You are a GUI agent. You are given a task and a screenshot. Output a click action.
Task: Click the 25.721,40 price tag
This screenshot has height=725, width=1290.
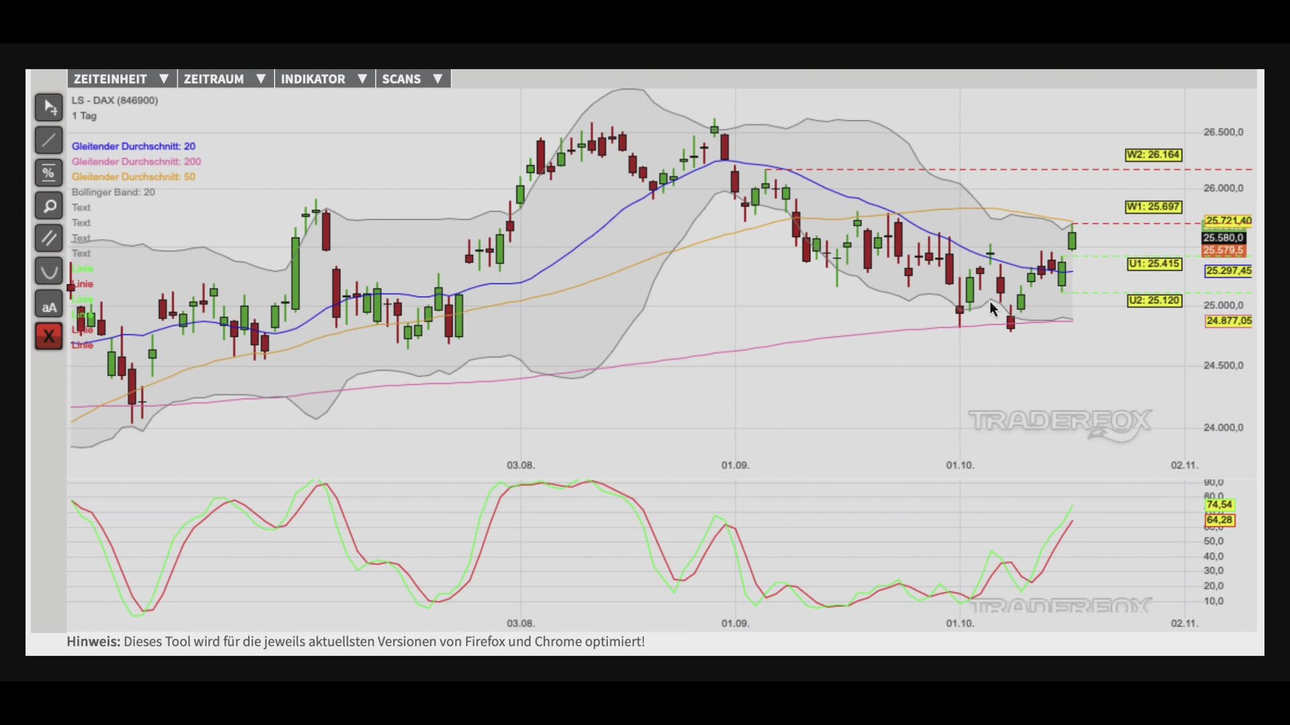click(1228, 220)
